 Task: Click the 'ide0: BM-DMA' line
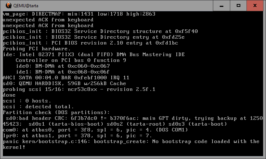point(60,66)
